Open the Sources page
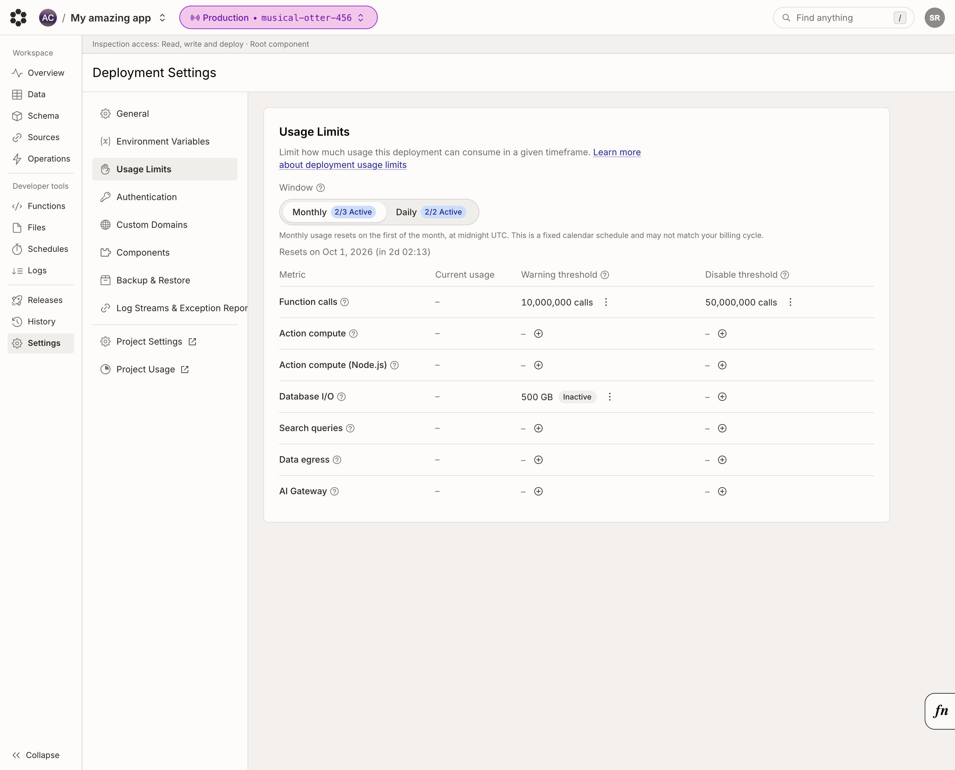 coord(40,138)
